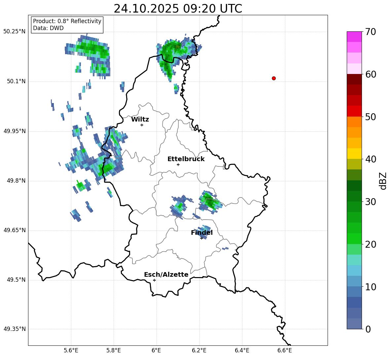Click the 50.25°N latitude label
This screenshot has height=357, width=391.
tap(15, 32)
